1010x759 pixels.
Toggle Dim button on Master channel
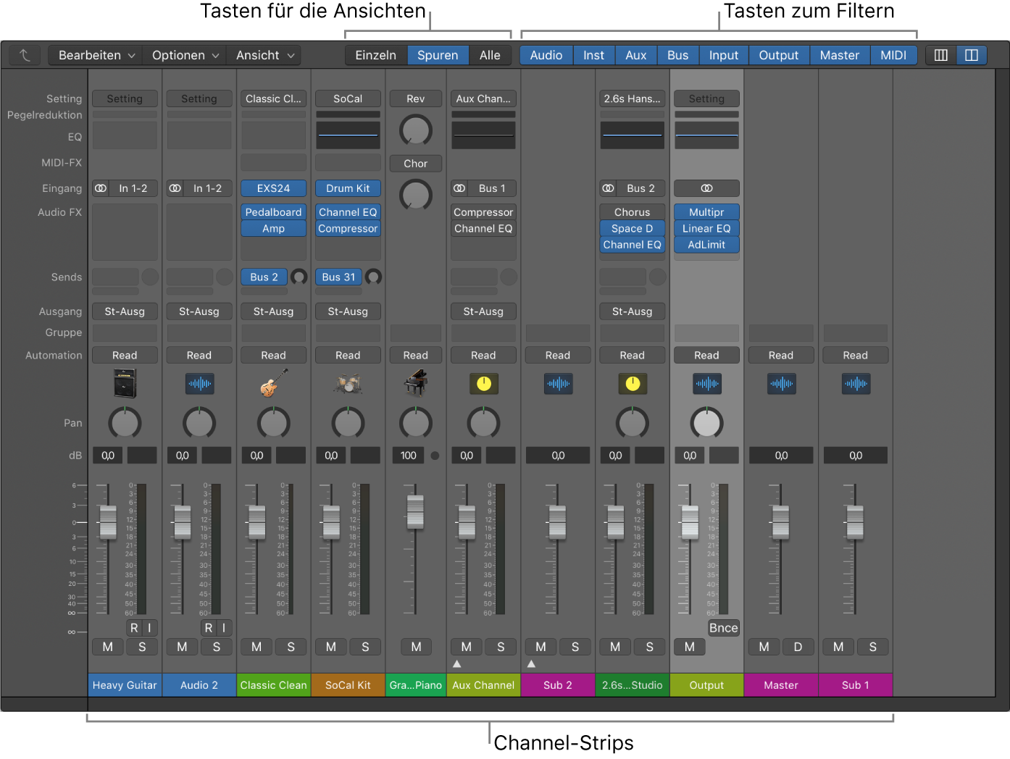click(x=798, y=647)
